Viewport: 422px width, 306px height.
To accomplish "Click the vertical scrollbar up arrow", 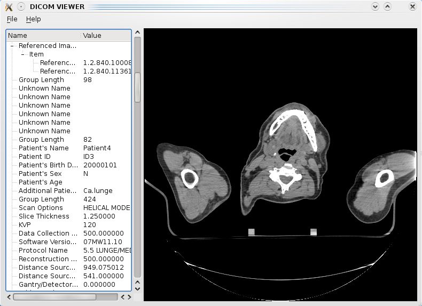I will (137, 33).
